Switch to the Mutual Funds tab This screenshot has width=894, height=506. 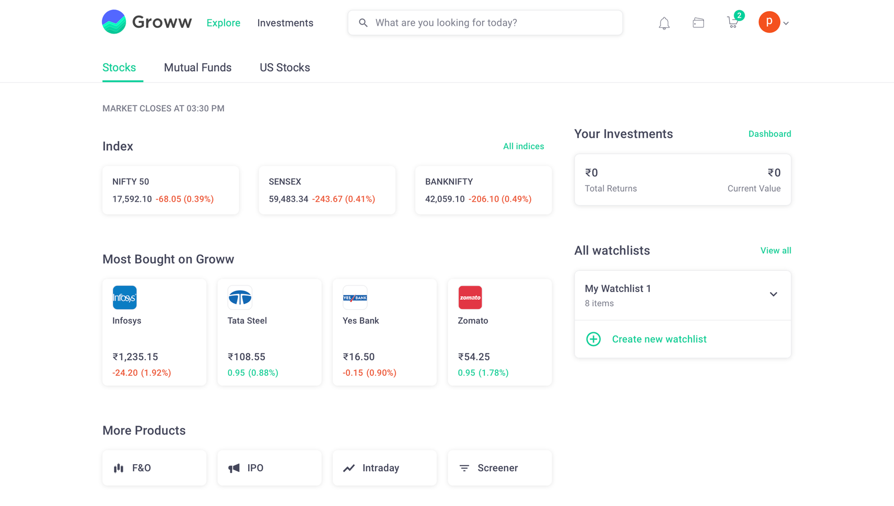pyautogui.click(x=198, y=68)
